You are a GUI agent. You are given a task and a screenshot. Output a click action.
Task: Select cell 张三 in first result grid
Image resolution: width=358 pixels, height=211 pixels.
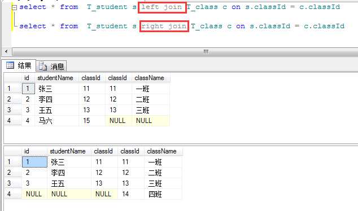[x=57, y=89]
